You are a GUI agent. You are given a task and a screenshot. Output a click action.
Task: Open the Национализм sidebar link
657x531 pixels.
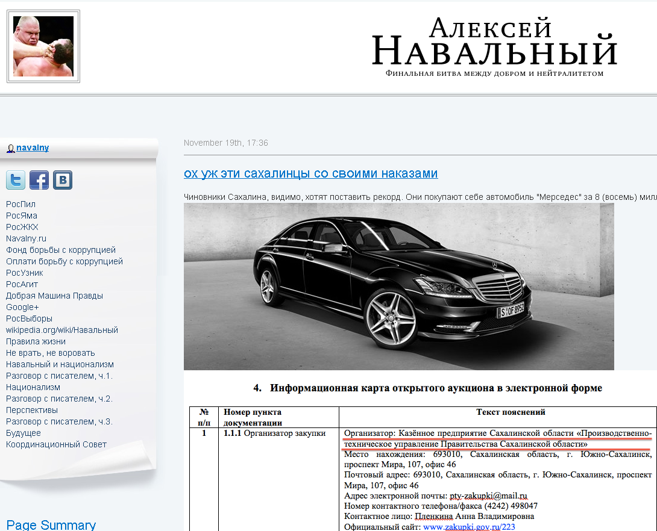tap(33, 387)
